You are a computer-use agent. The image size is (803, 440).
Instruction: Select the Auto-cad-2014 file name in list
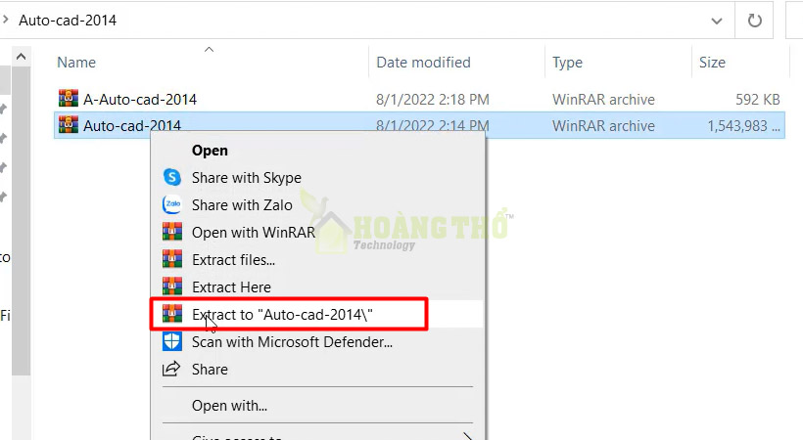click(132, 125)
